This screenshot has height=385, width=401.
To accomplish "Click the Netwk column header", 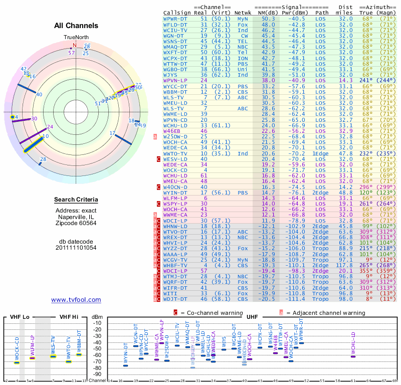I will [x=243, y=13].
